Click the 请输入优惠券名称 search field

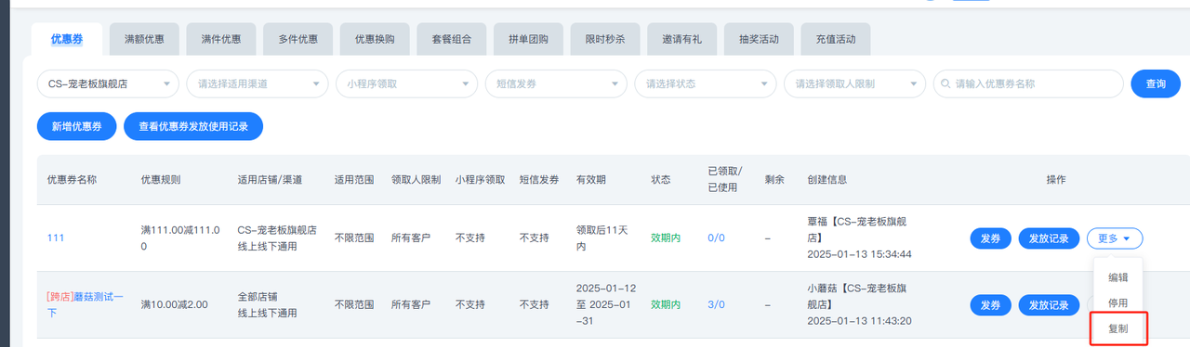[1028, 84]
